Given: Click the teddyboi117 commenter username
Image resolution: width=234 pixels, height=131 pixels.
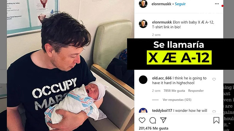Looking at the screenshot, I should 162,110.
